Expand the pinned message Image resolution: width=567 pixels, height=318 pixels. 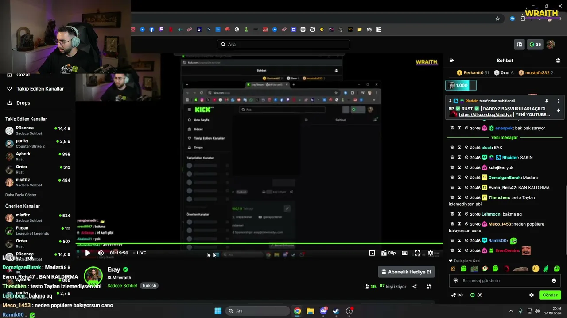coord(558,111)
